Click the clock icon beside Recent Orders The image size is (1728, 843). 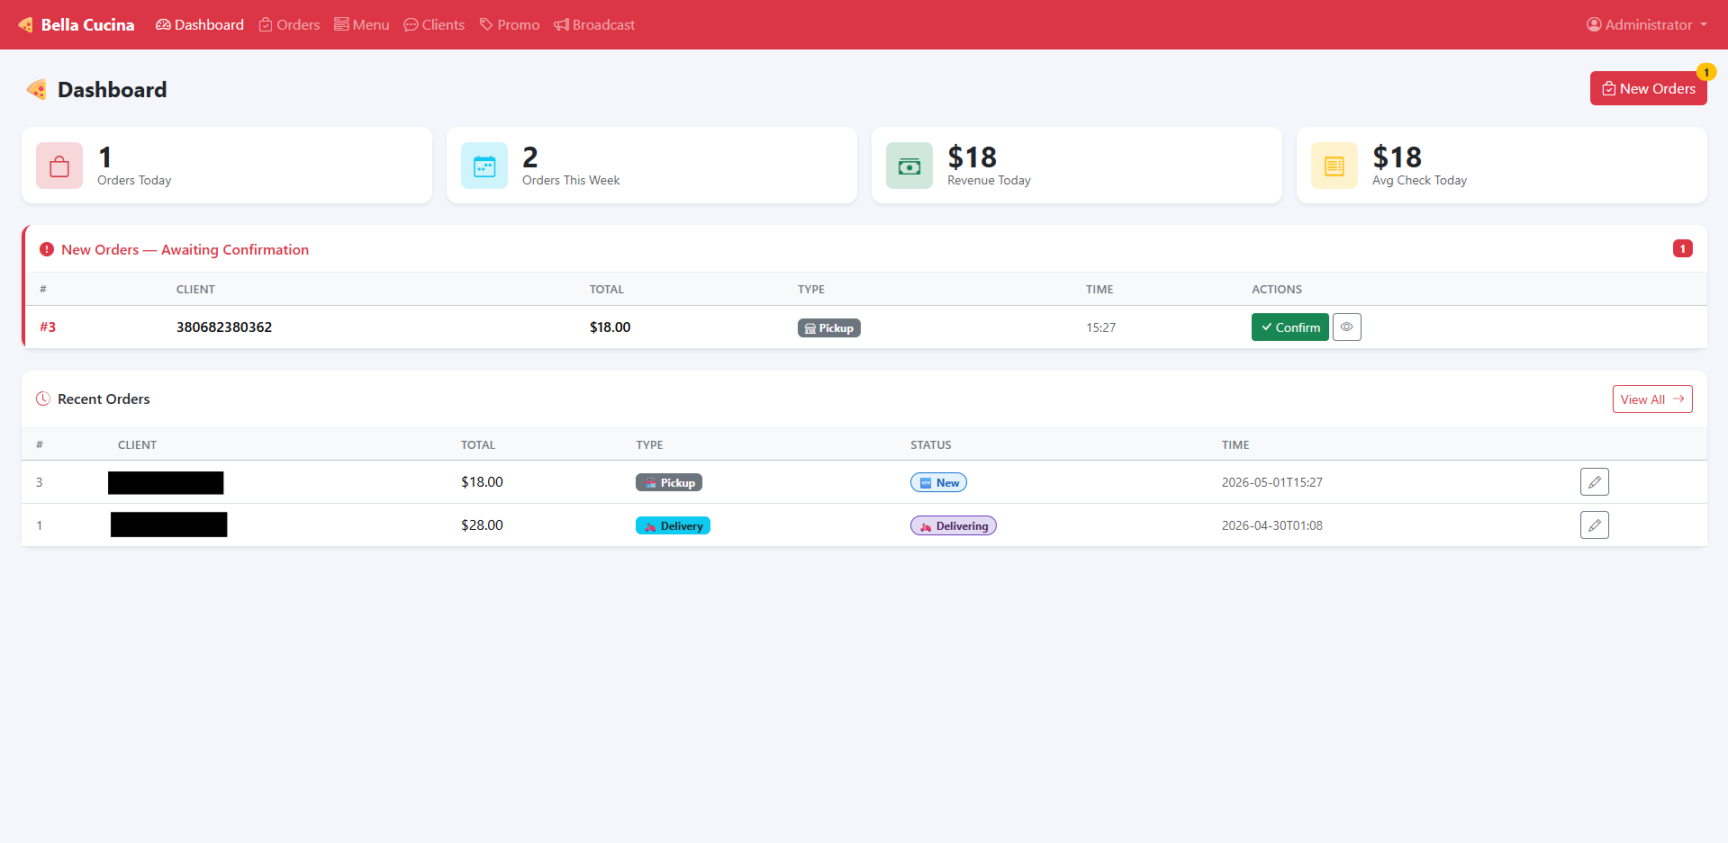coord(43,399)
